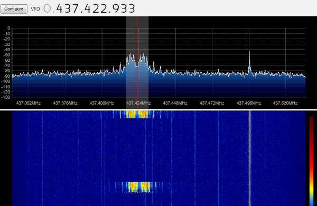Click the 0 dB scale label
Viewport: 317px width, 206px height.
tap(8, 29)
